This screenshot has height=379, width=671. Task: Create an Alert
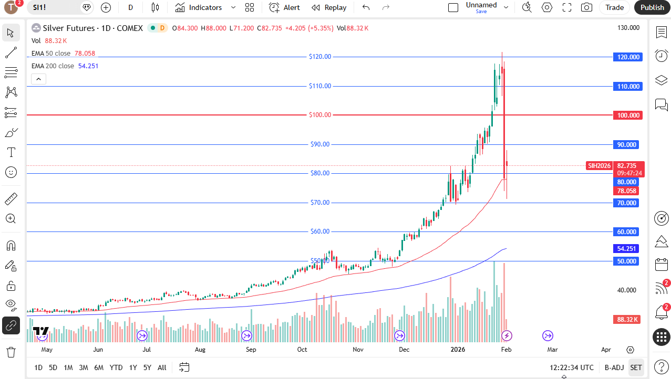(285, 7)
